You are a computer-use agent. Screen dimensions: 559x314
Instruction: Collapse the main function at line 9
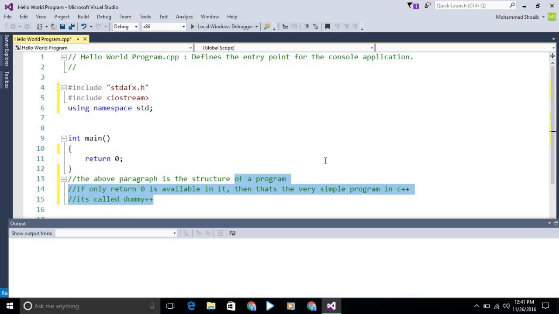coord(64,138)
